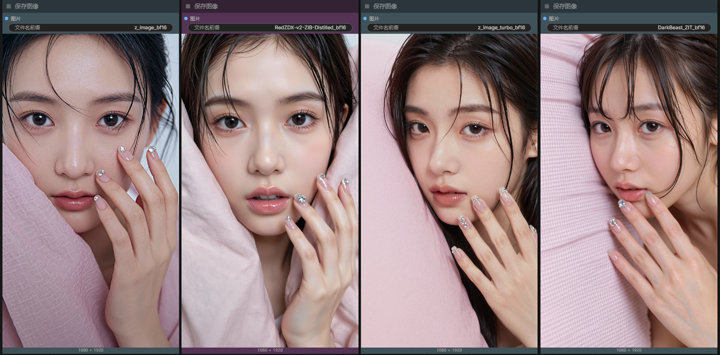Viewport: 720px width, 355px height.
Task: Select the fourth 保存图像 node title text
Action: 565,6
